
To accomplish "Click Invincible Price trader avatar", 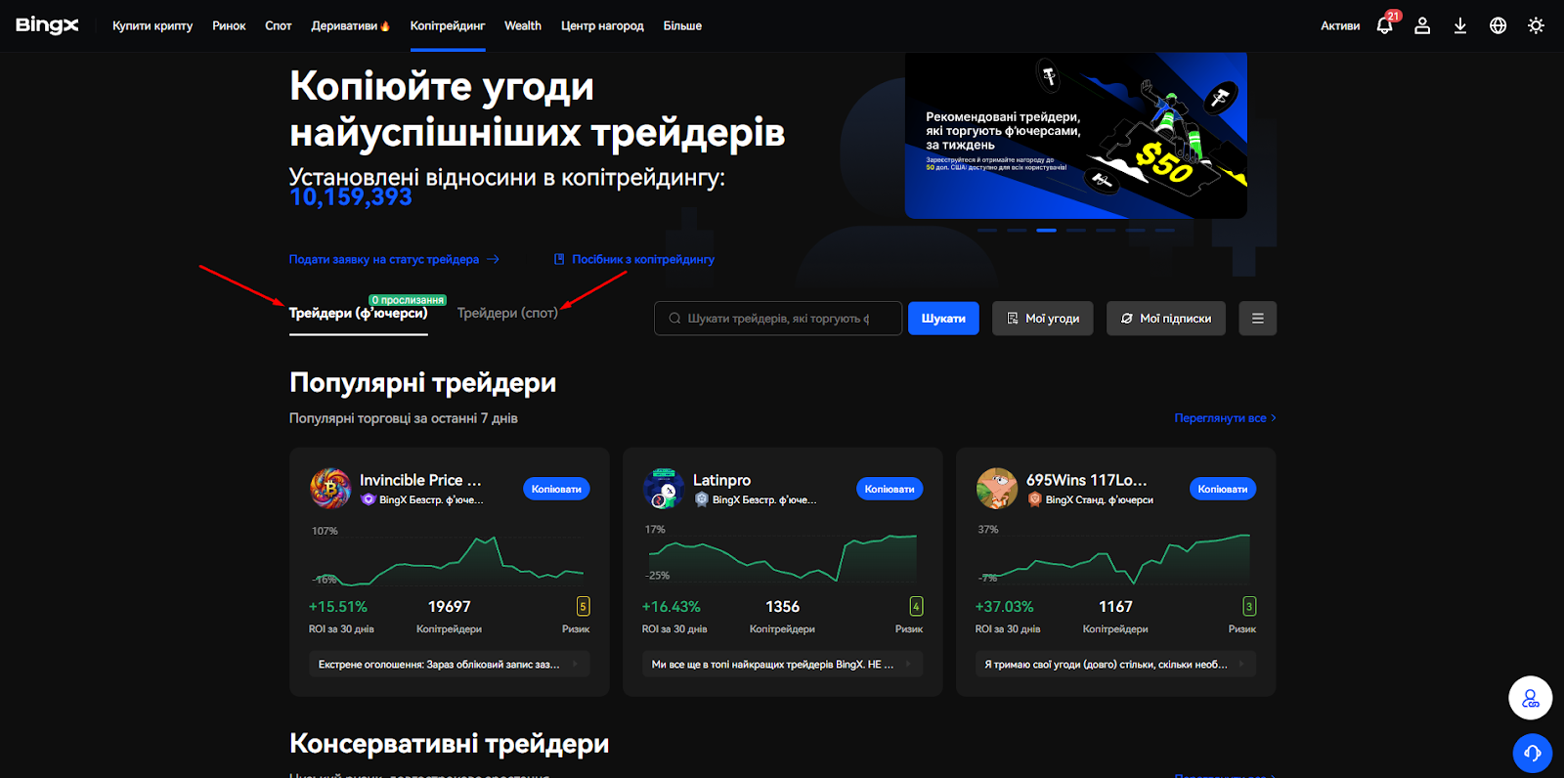I will click(330, 488).
